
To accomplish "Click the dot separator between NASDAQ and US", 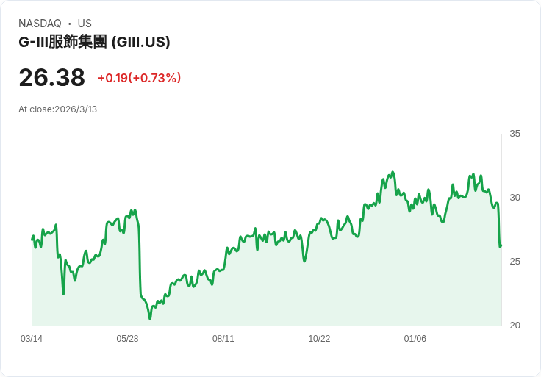I will click(69, 24).
